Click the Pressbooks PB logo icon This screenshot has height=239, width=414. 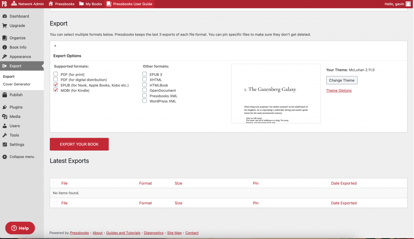point(4,4)
